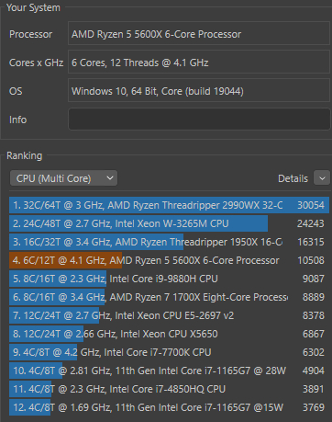Select the Threadripper 1950X ranking row
Viewport: 332px width, 422px height.
(x=169, y=242)
